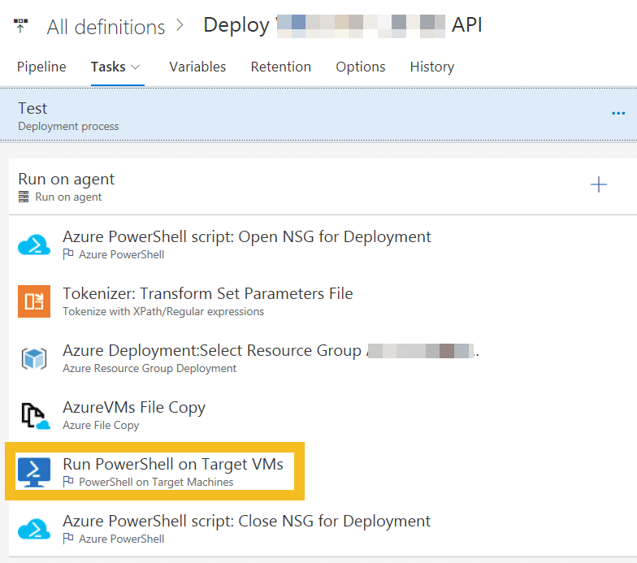637x563 pixels.
Task: Click the Azure File Copy icon
Action: tap(36, 416)
